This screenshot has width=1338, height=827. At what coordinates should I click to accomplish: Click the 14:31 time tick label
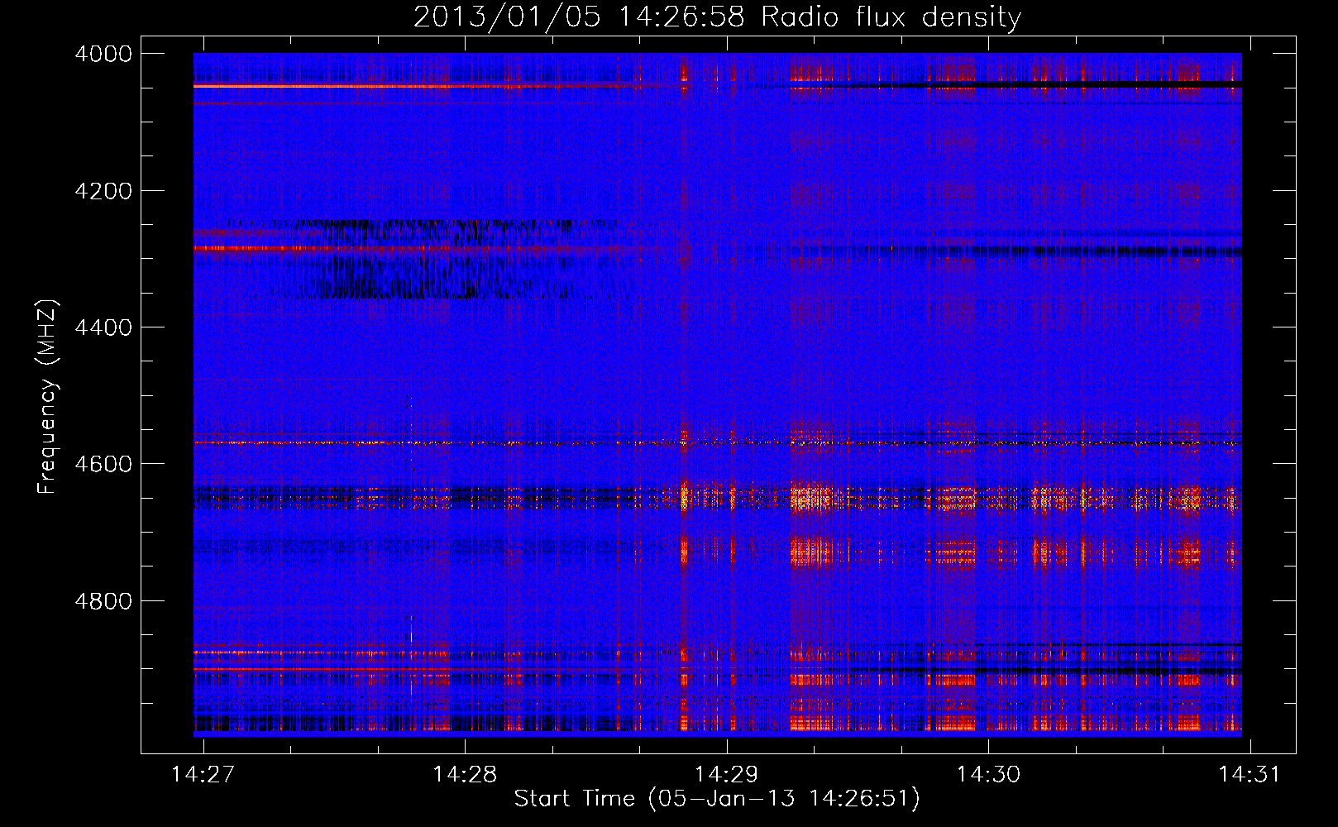(1250, 774)
